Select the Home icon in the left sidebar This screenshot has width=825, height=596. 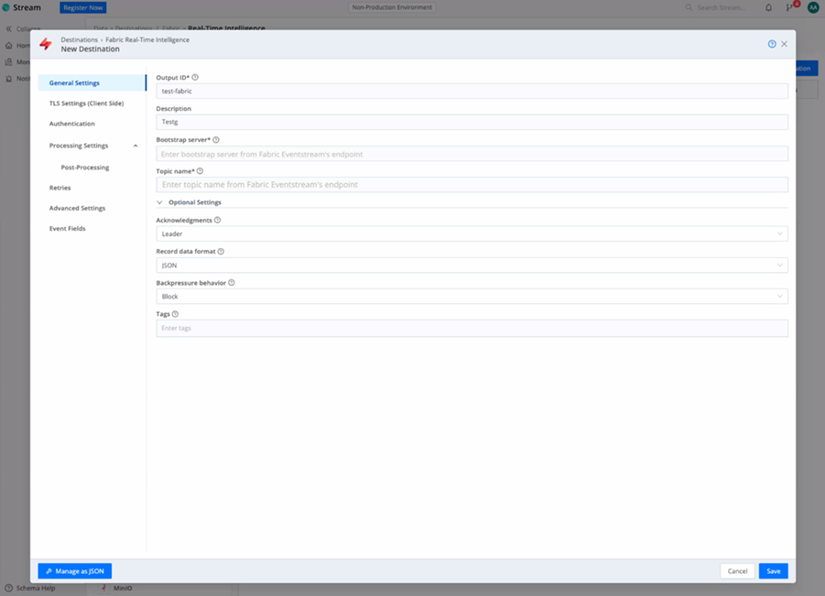click(x=8, y=44)
